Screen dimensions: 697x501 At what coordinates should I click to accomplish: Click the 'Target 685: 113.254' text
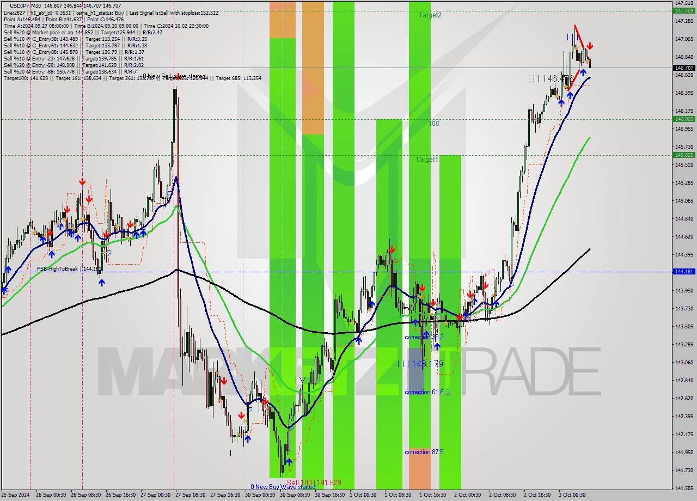[x=239, y=78]
